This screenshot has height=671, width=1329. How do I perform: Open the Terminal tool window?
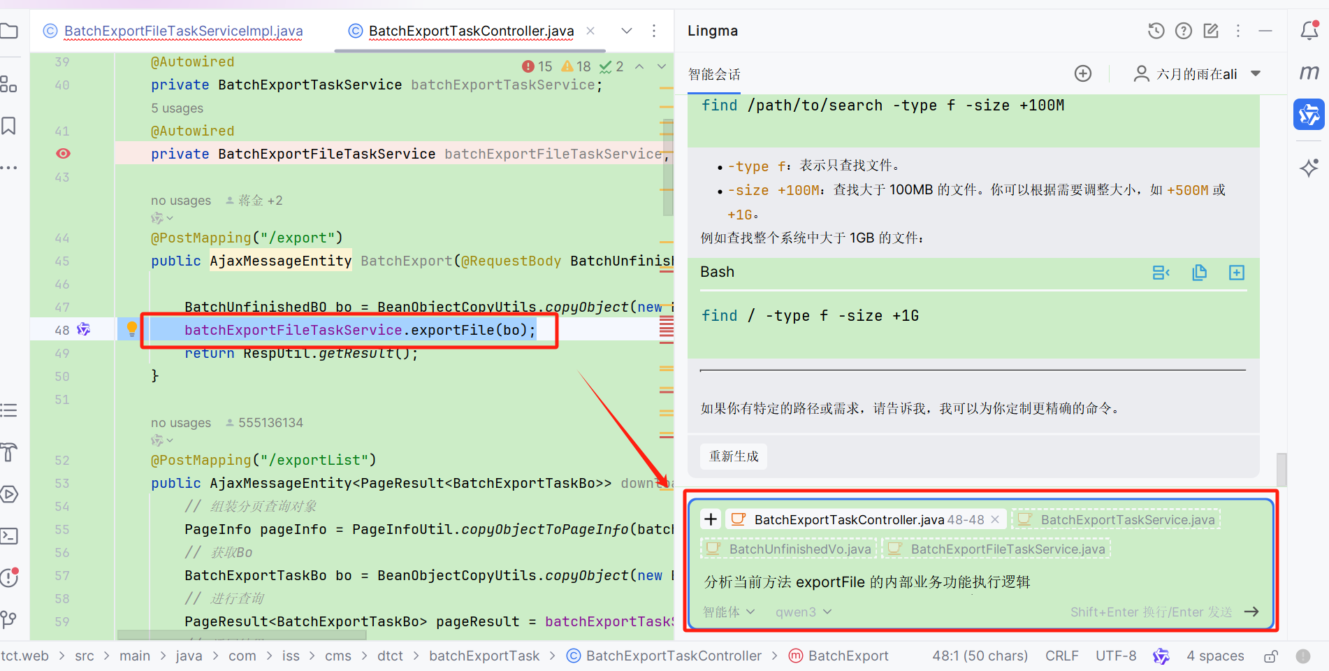[10, 536]
